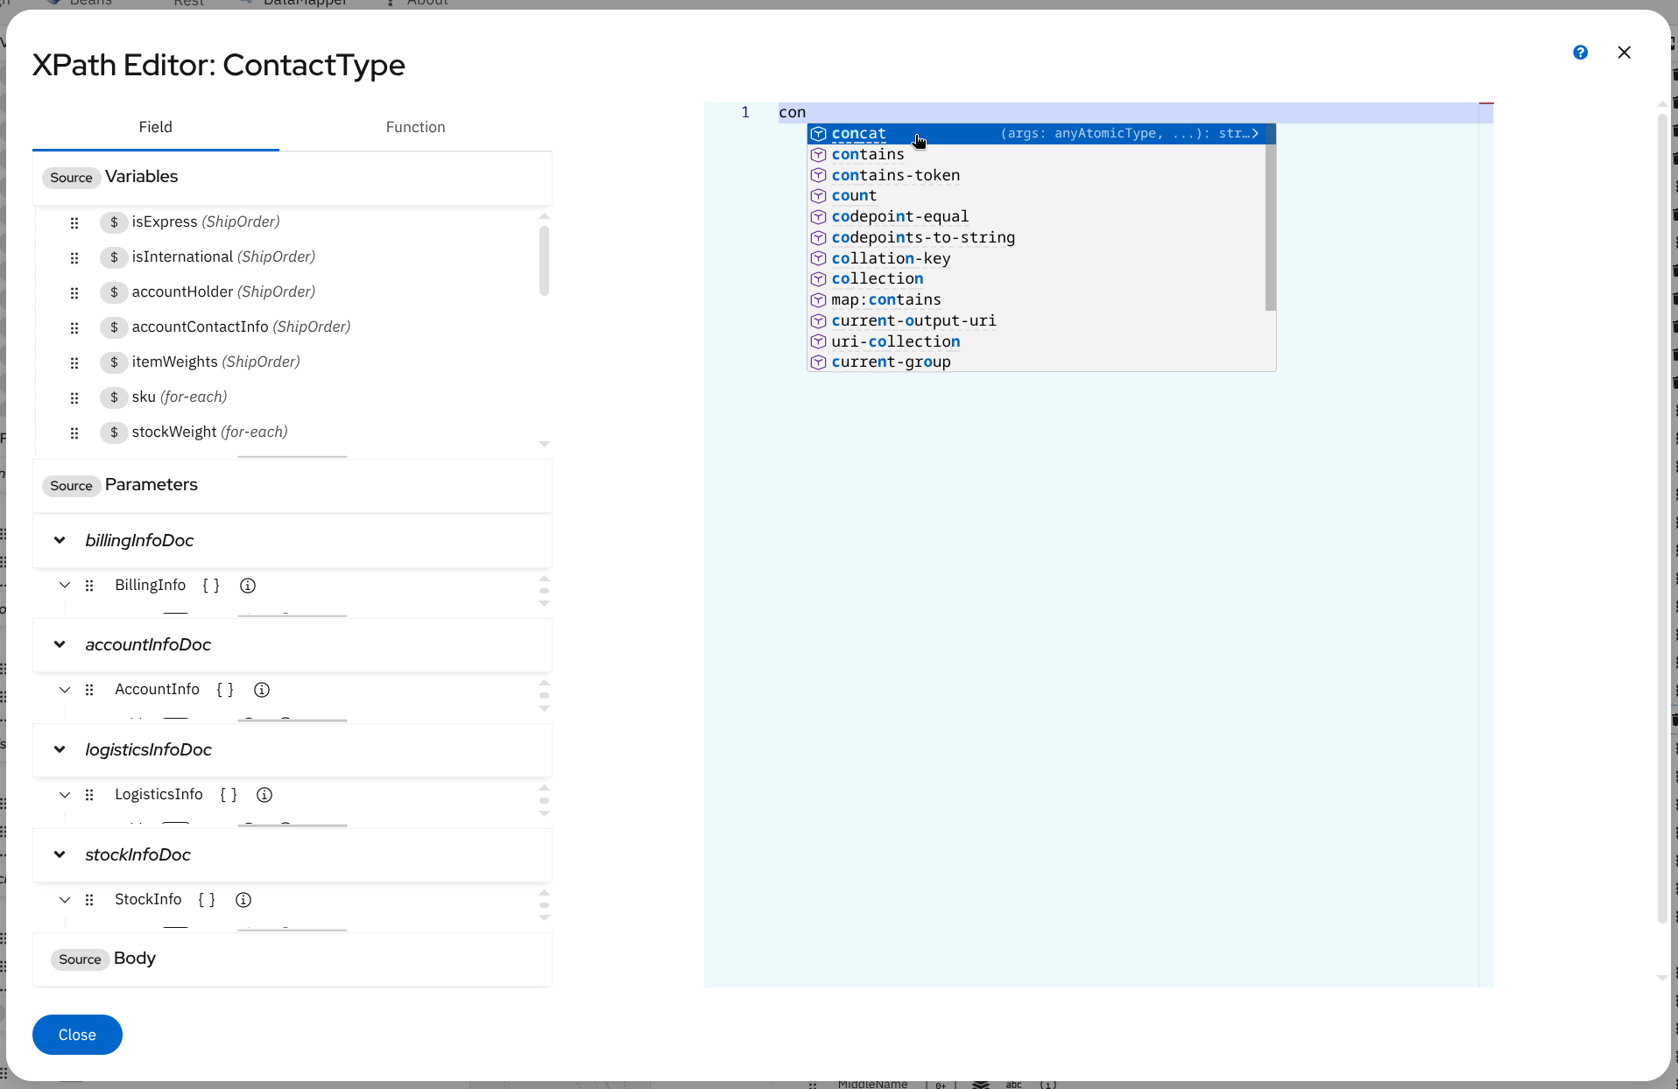Click the Source badge beside Variables

[x=71, y=178]
